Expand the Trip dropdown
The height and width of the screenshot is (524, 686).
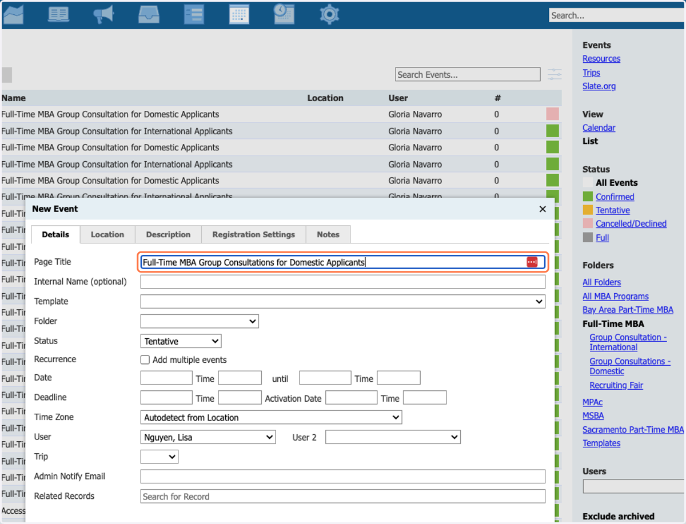coord(159,457)
